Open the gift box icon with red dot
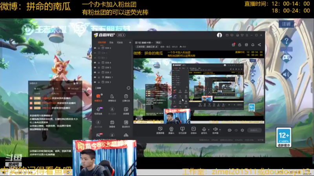Viewport: 314px width, 176px height. coord(233,45)
